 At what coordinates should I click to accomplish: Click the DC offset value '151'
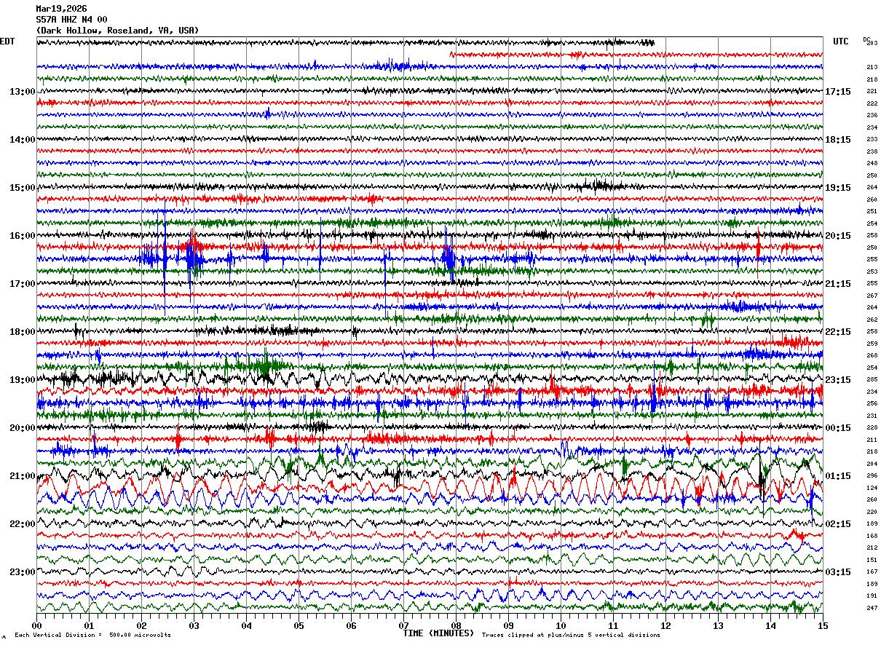(872, 560)
